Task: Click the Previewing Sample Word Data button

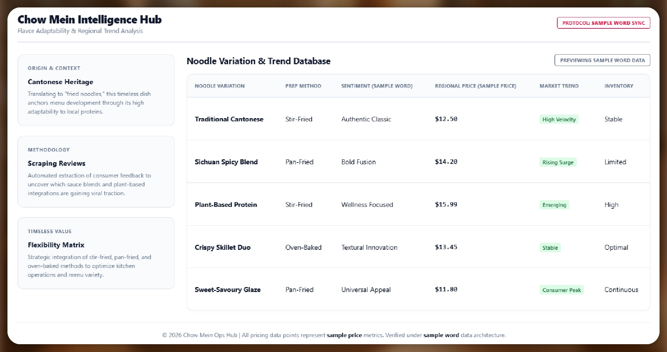Action: point(602,60)
